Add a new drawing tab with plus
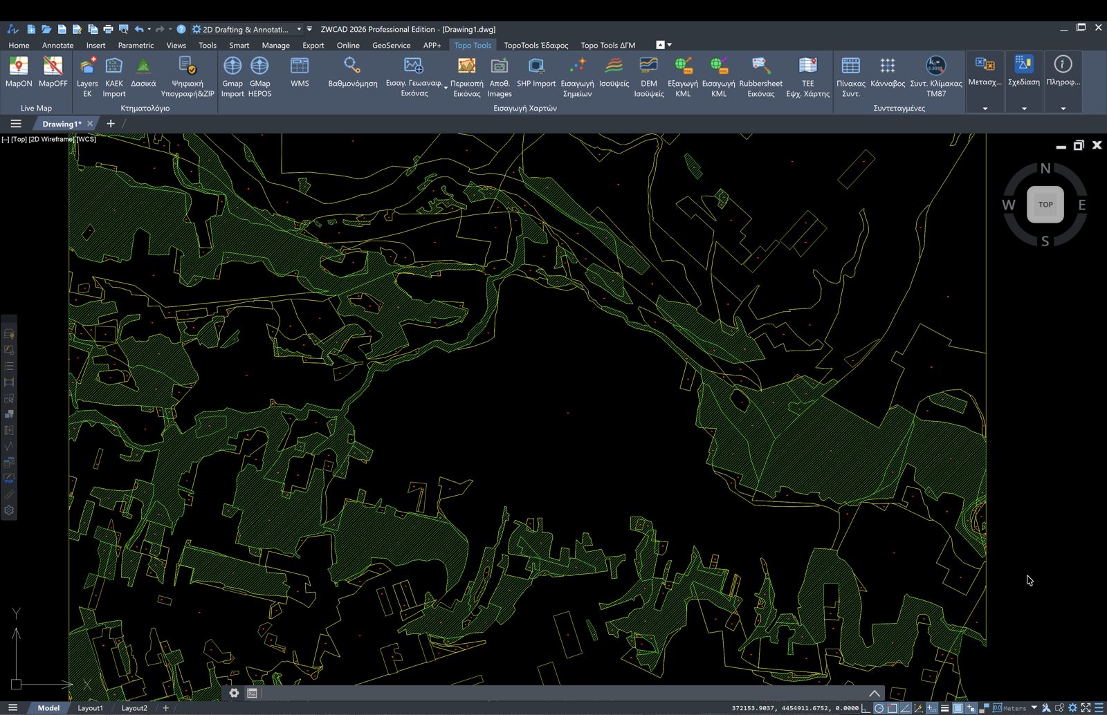This screenshot has height=715, width=1107. point(111,124)
